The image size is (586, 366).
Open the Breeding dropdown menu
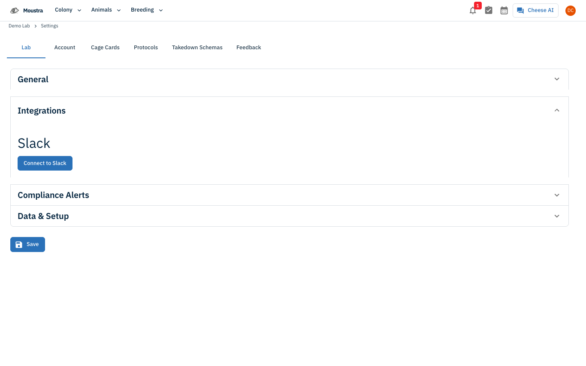147,10
